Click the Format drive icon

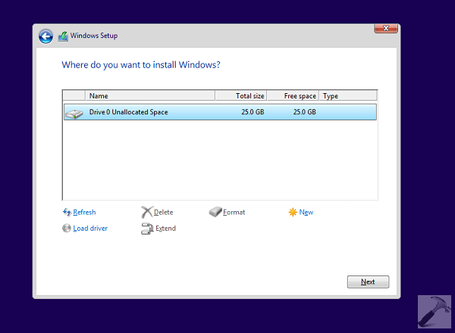215,212
